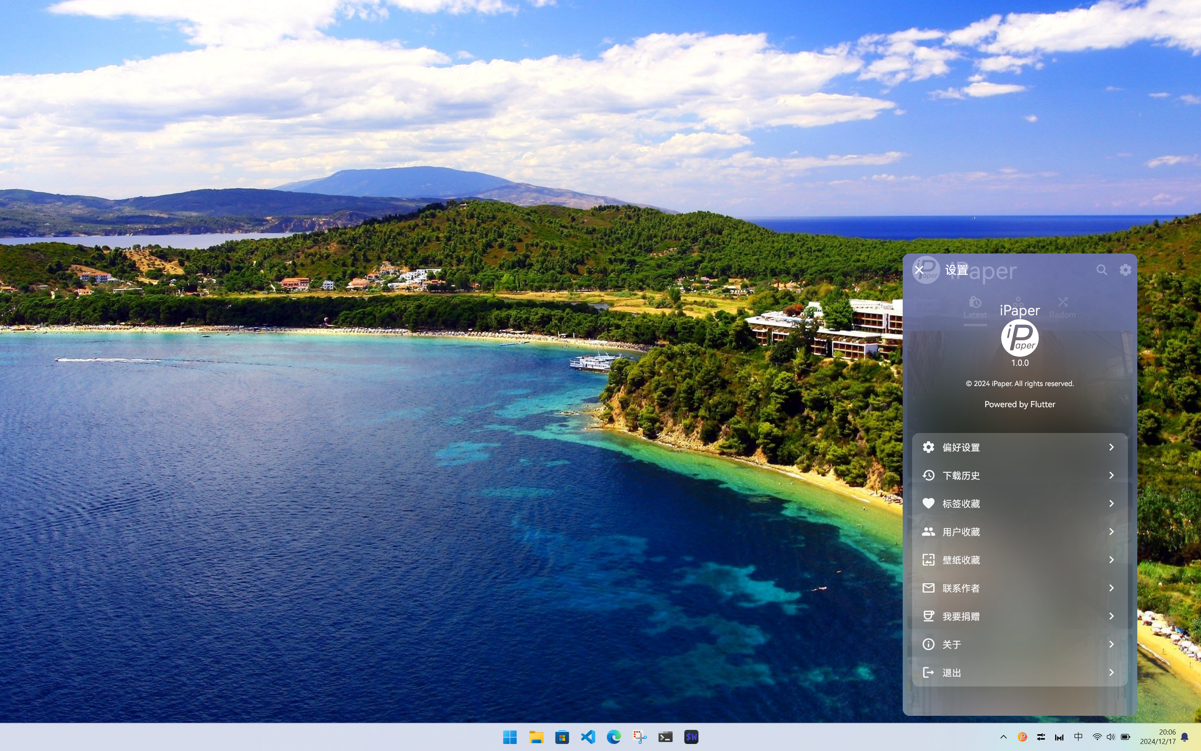The image size is (1201, 751).
Task: Expand 退出 using its right chevron
Action: (1111, 672)
